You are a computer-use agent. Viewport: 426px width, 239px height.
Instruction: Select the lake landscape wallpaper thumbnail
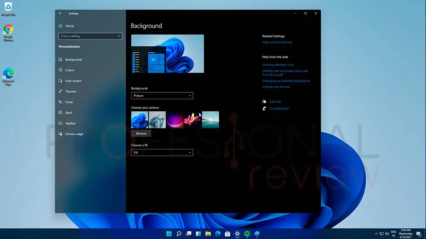[210, 119]
